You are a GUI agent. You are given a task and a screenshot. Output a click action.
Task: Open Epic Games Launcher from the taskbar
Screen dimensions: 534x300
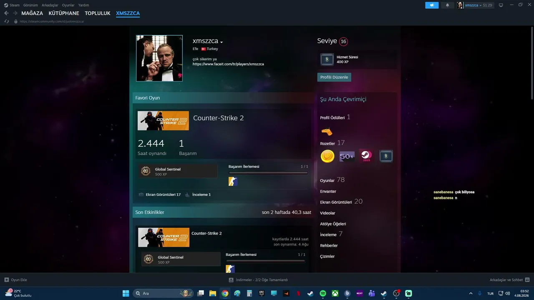tap(262, 293)
